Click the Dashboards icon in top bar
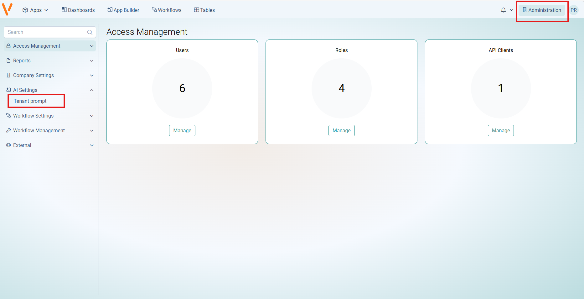584x299 pixels. pyautogui.click(x=64, y=10)
